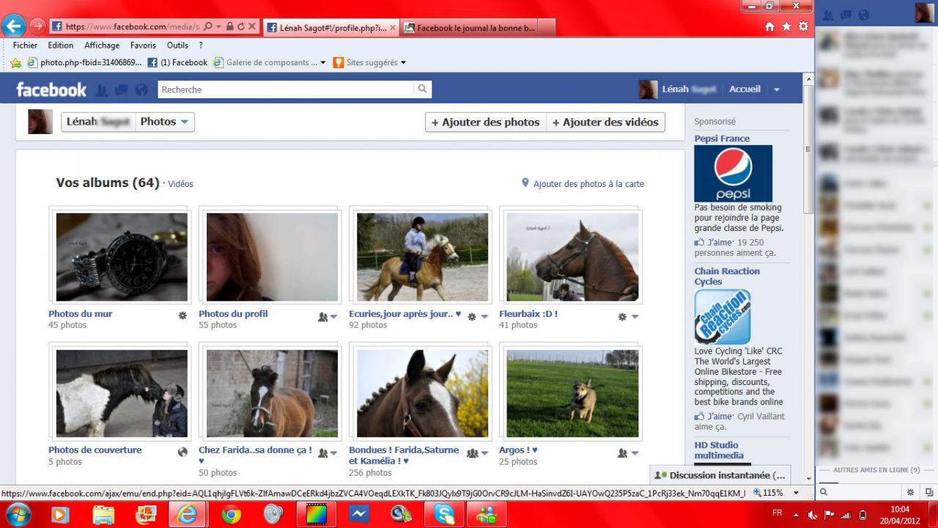Open Facebook friend requests icon
Viewport: 938px width, 528px height.
(x=102, y=90)
